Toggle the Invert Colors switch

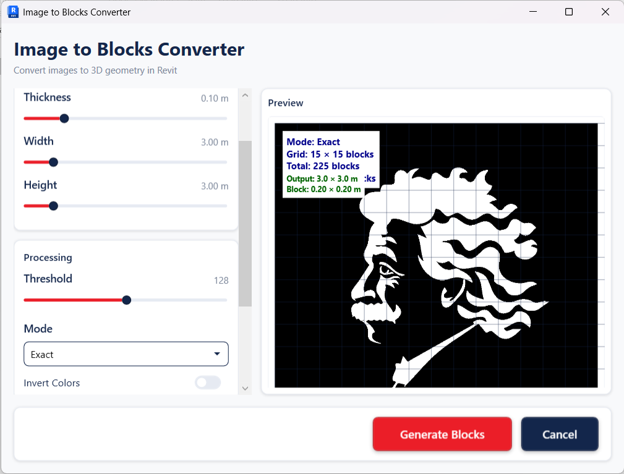click(208, 383)
